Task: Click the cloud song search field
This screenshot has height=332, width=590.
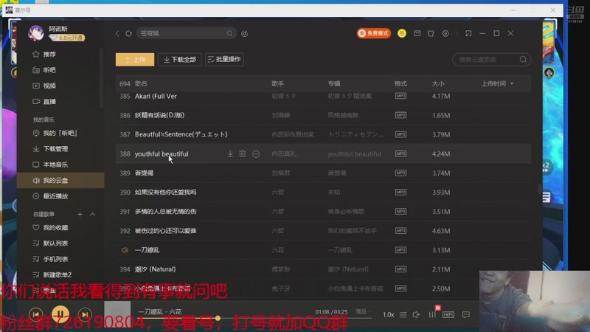Action: tap(491, 60)
